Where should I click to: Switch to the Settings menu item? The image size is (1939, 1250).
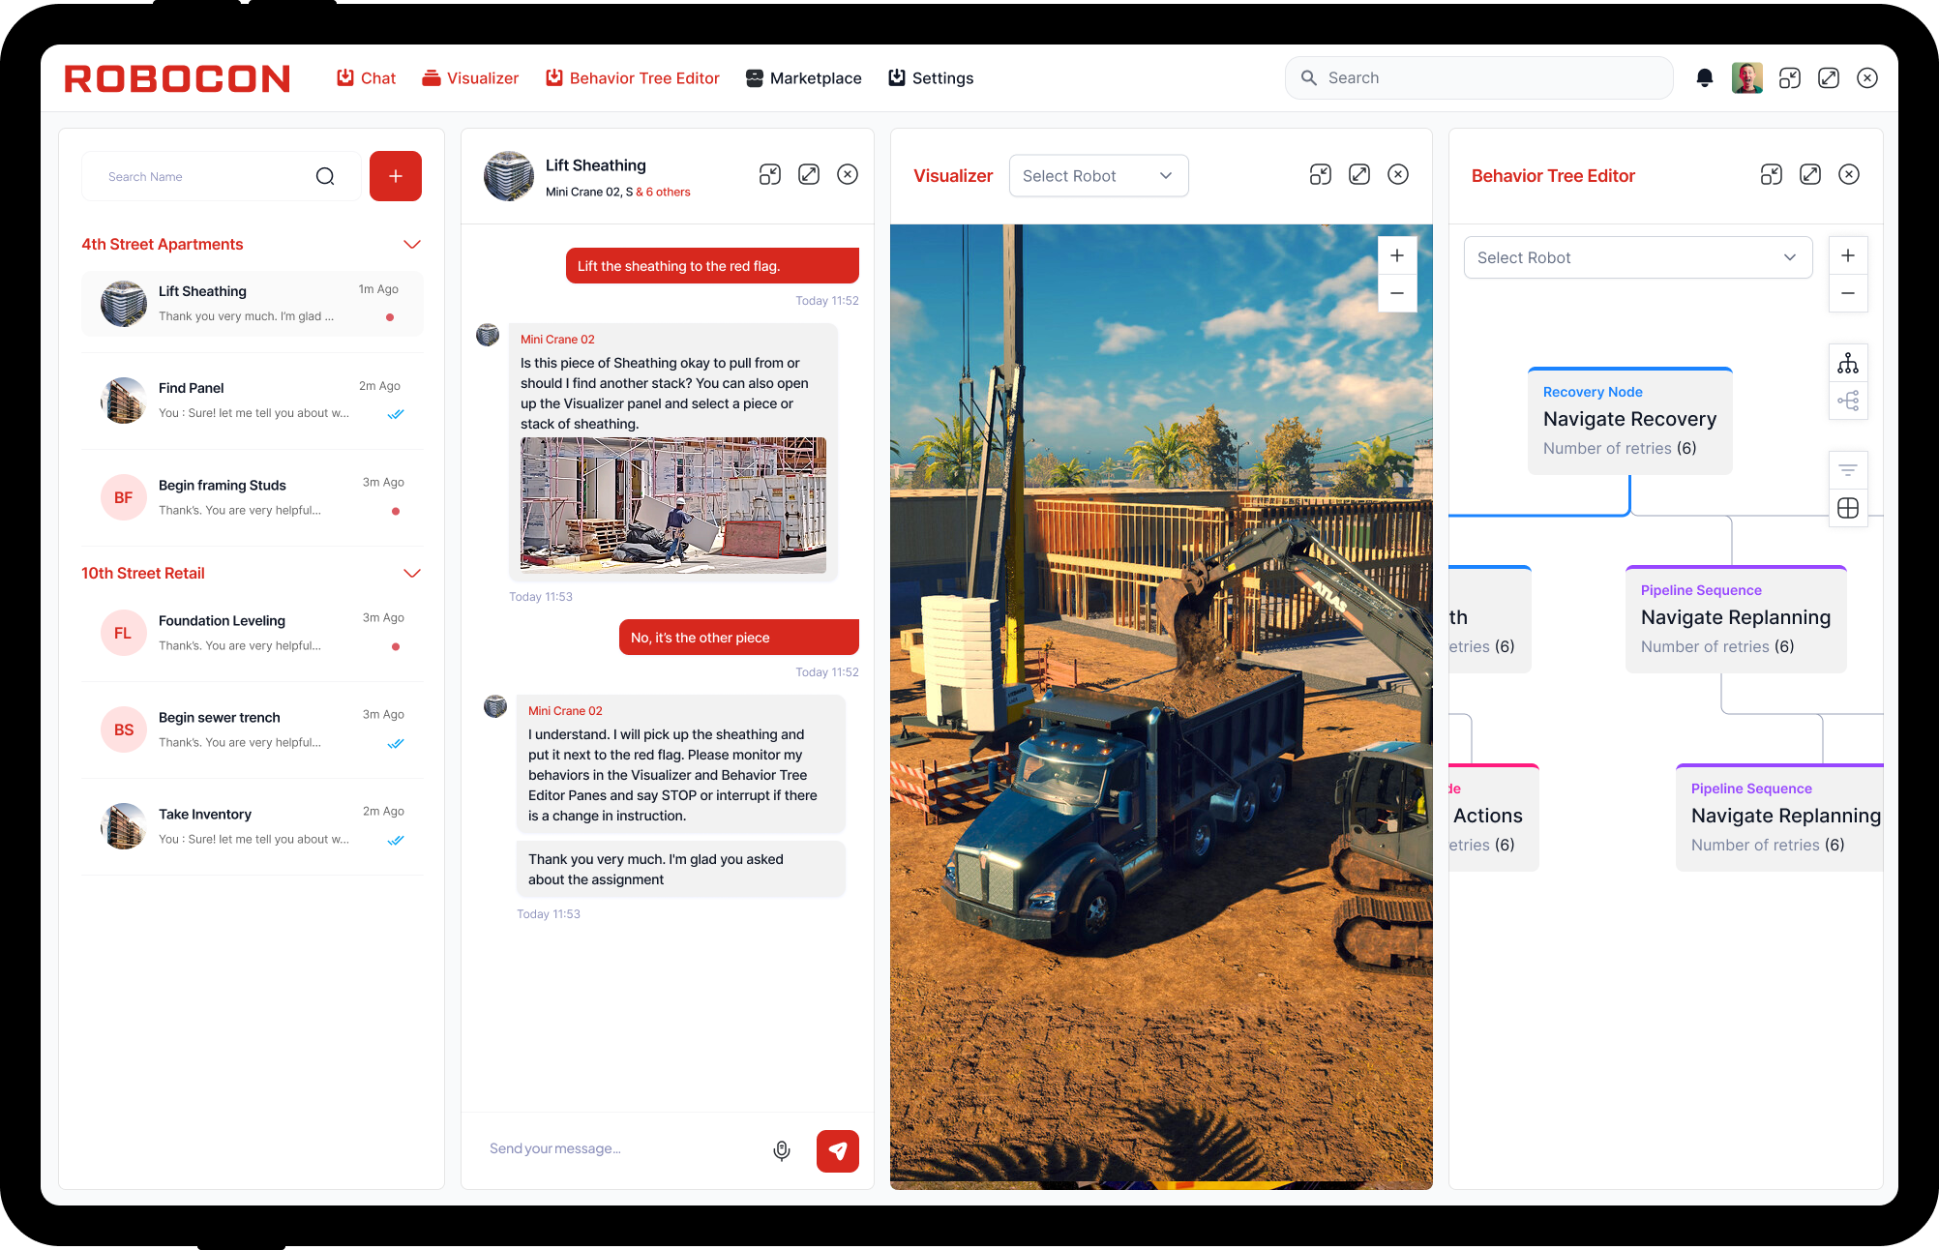pyautogui.click(x=931, y=78)
